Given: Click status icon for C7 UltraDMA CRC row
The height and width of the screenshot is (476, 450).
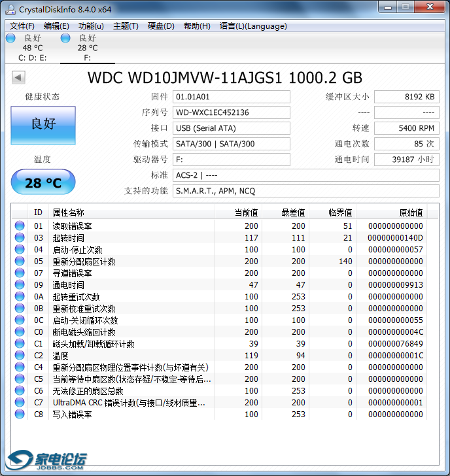Looking at the screenshot, I should (x=20, y=402).
